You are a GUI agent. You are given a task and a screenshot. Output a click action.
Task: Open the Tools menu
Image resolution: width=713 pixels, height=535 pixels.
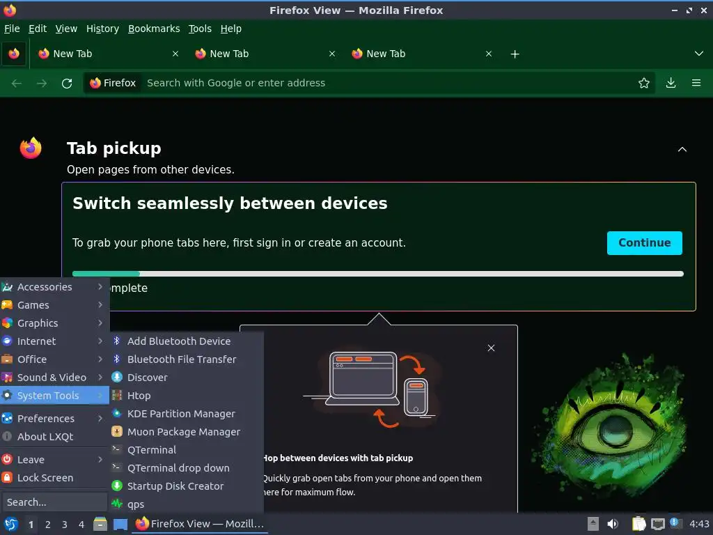pyautogui.click(x=200, y=29)
